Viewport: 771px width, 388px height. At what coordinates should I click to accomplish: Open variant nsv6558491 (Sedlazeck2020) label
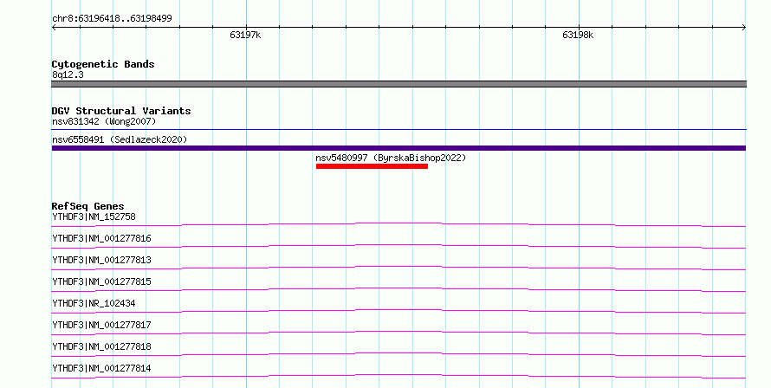point(120,139)
